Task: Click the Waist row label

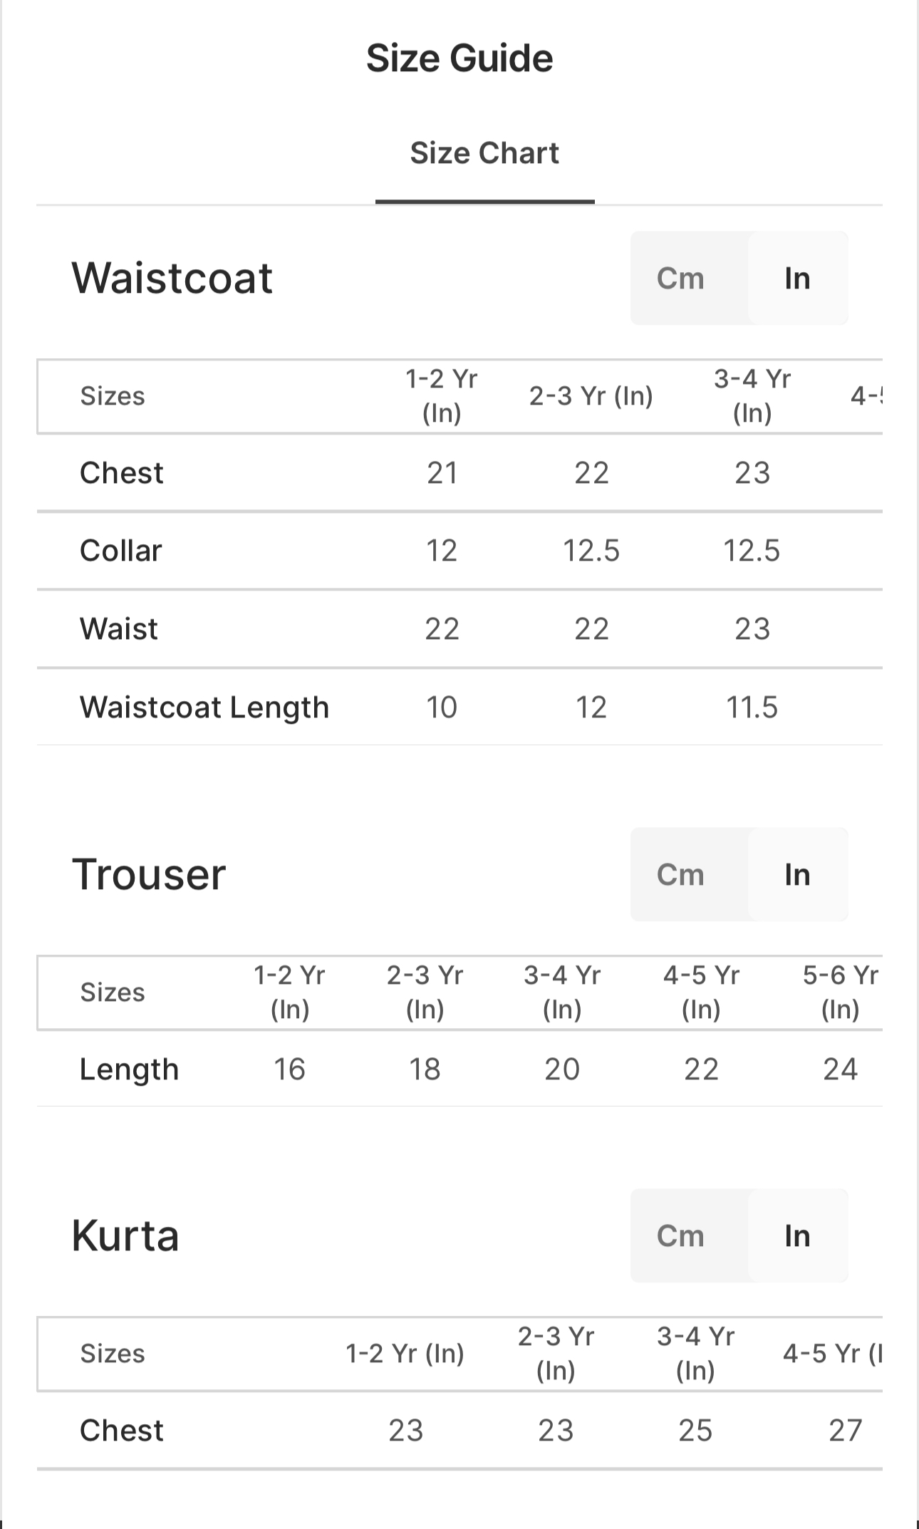Action: coord(119,629)
